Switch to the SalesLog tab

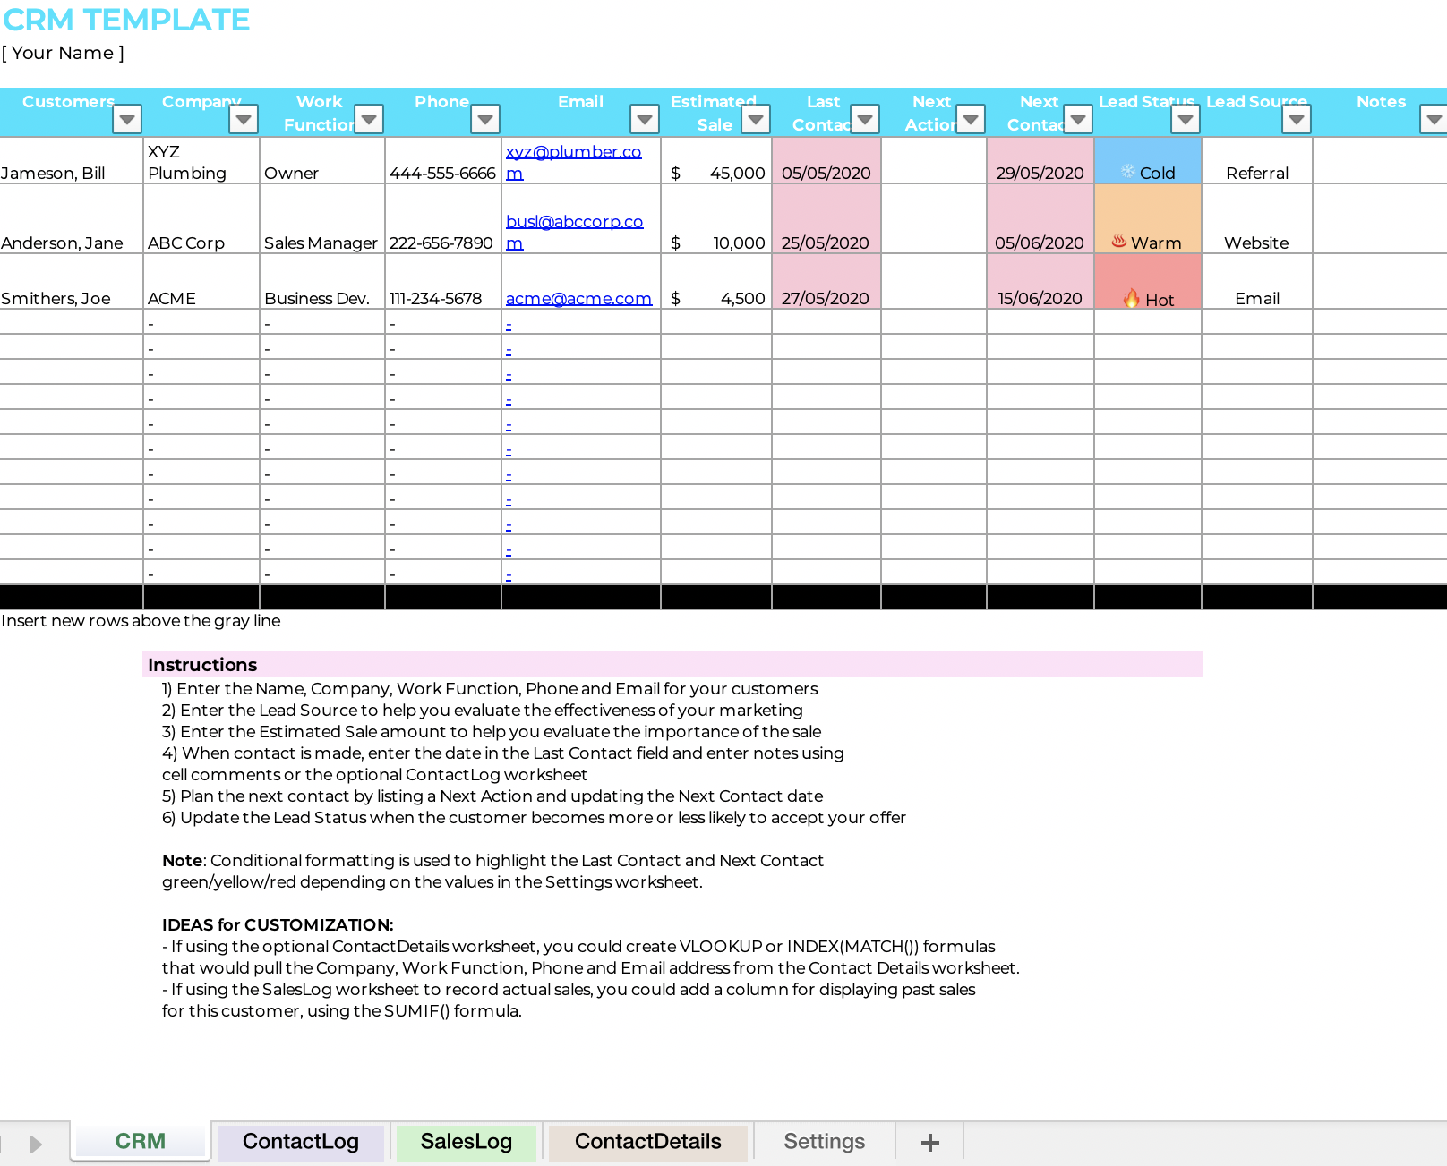coord(466,1142)
